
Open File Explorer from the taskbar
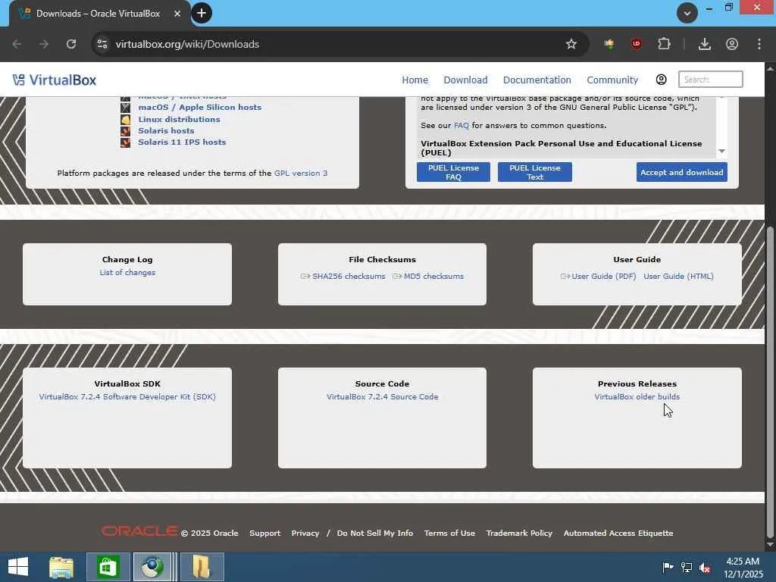61,567
